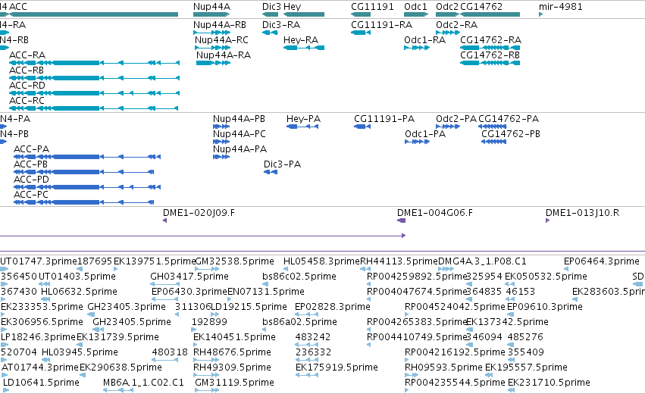Select the RH48676.5prime EST label
The height and width of the screenshot is (394, 645).
pyautogui.click(x=232, y=352)
